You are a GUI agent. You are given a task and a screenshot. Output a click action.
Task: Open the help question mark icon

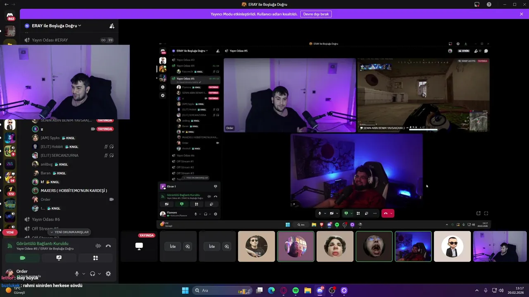(489, 4)
